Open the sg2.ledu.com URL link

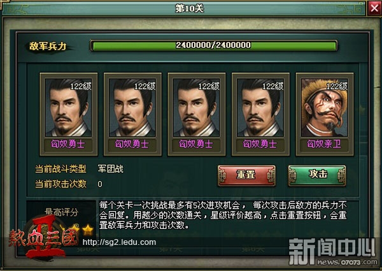pyautogui.click(x=119, y=242)
